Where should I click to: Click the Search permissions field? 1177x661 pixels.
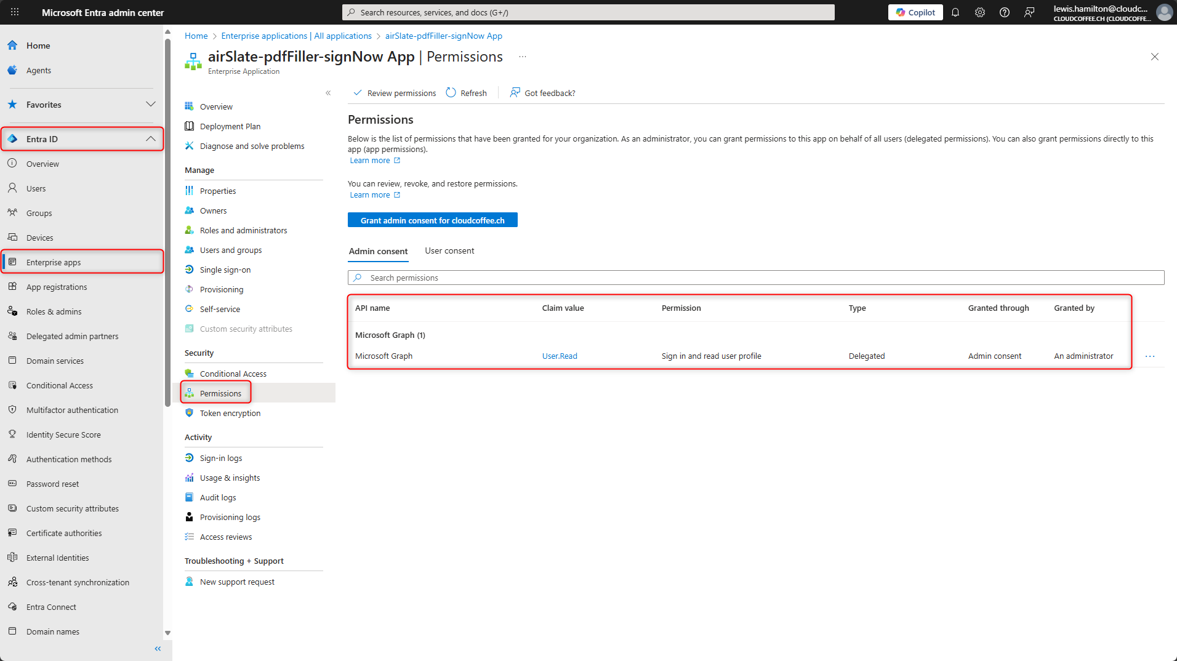[756, 278]
